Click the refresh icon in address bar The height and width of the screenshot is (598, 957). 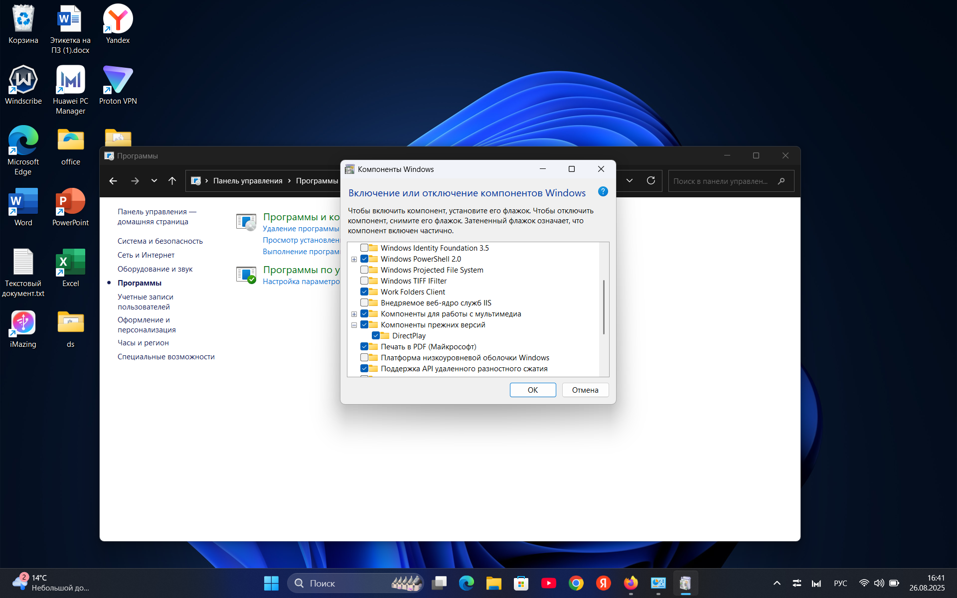(650, 181)
